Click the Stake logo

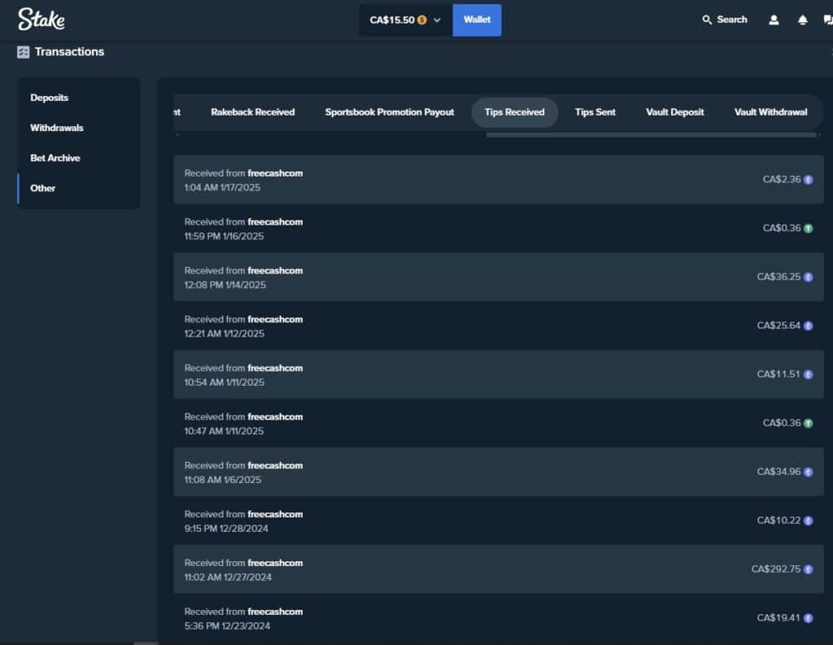[41, 20]
